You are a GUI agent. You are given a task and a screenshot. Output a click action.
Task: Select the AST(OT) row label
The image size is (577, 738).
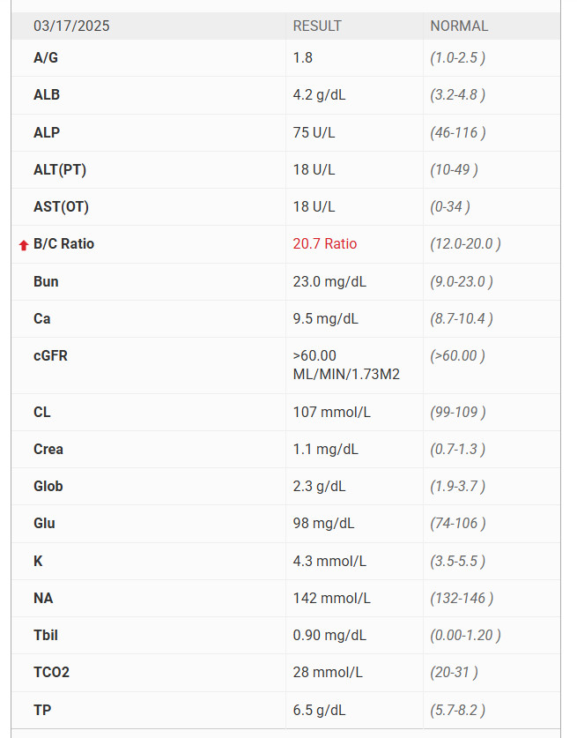pyautogui.click(x=61, y=206)
